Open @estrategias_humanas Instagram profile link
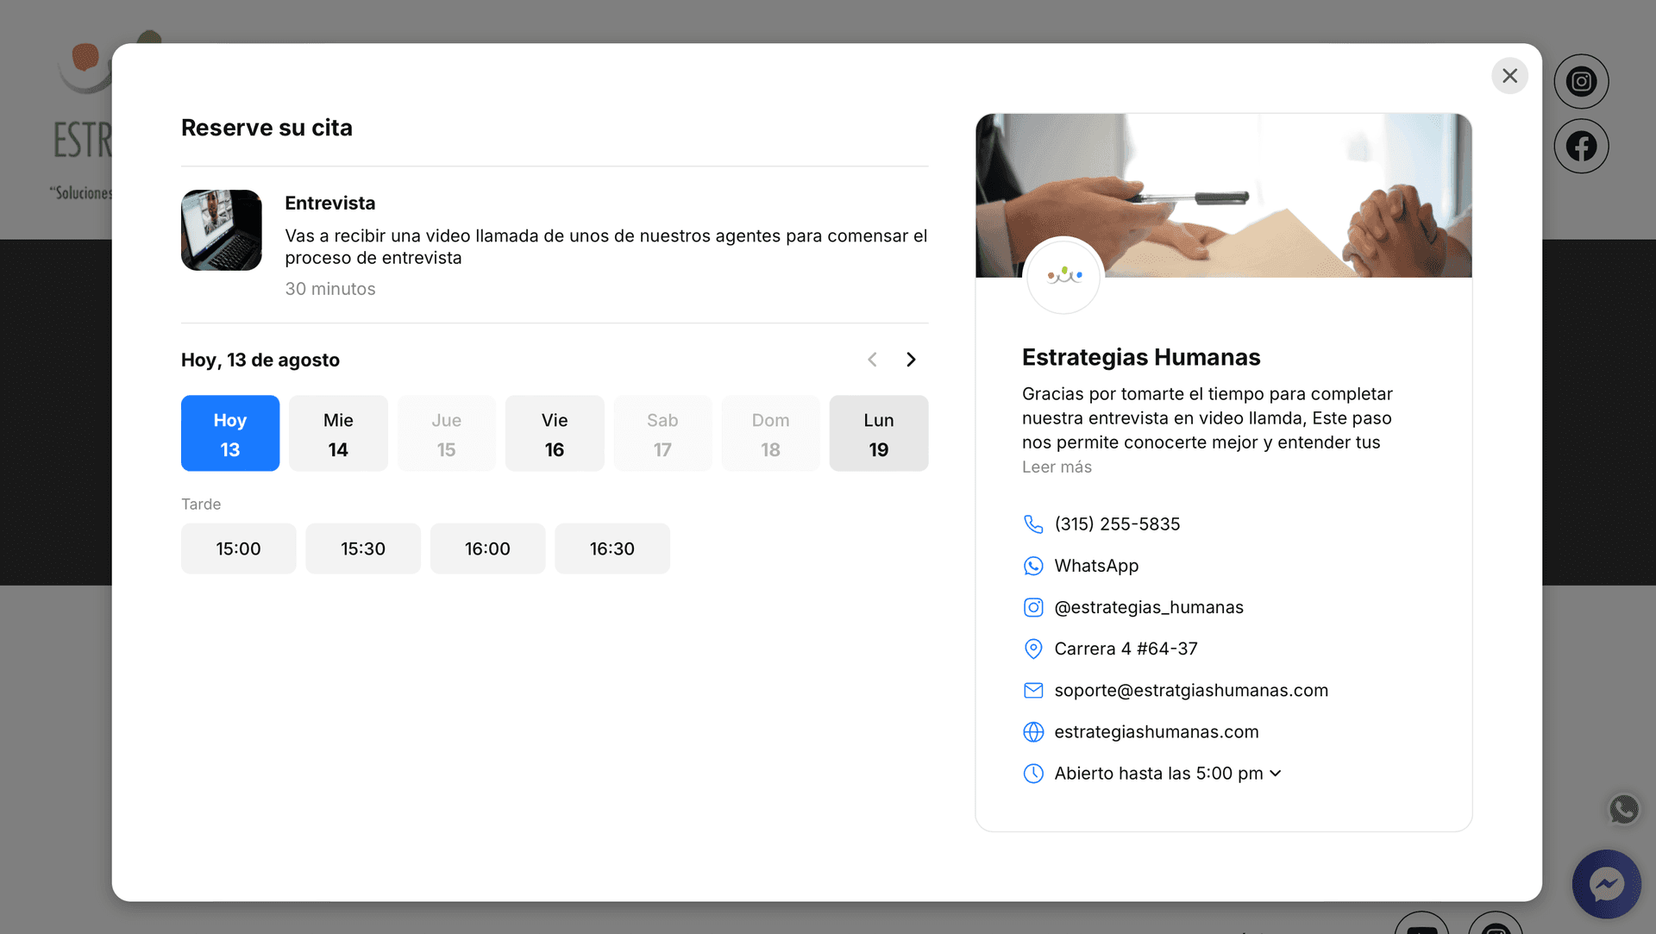Viewport: 1656px width, 934px height. tap(1149, 607)
